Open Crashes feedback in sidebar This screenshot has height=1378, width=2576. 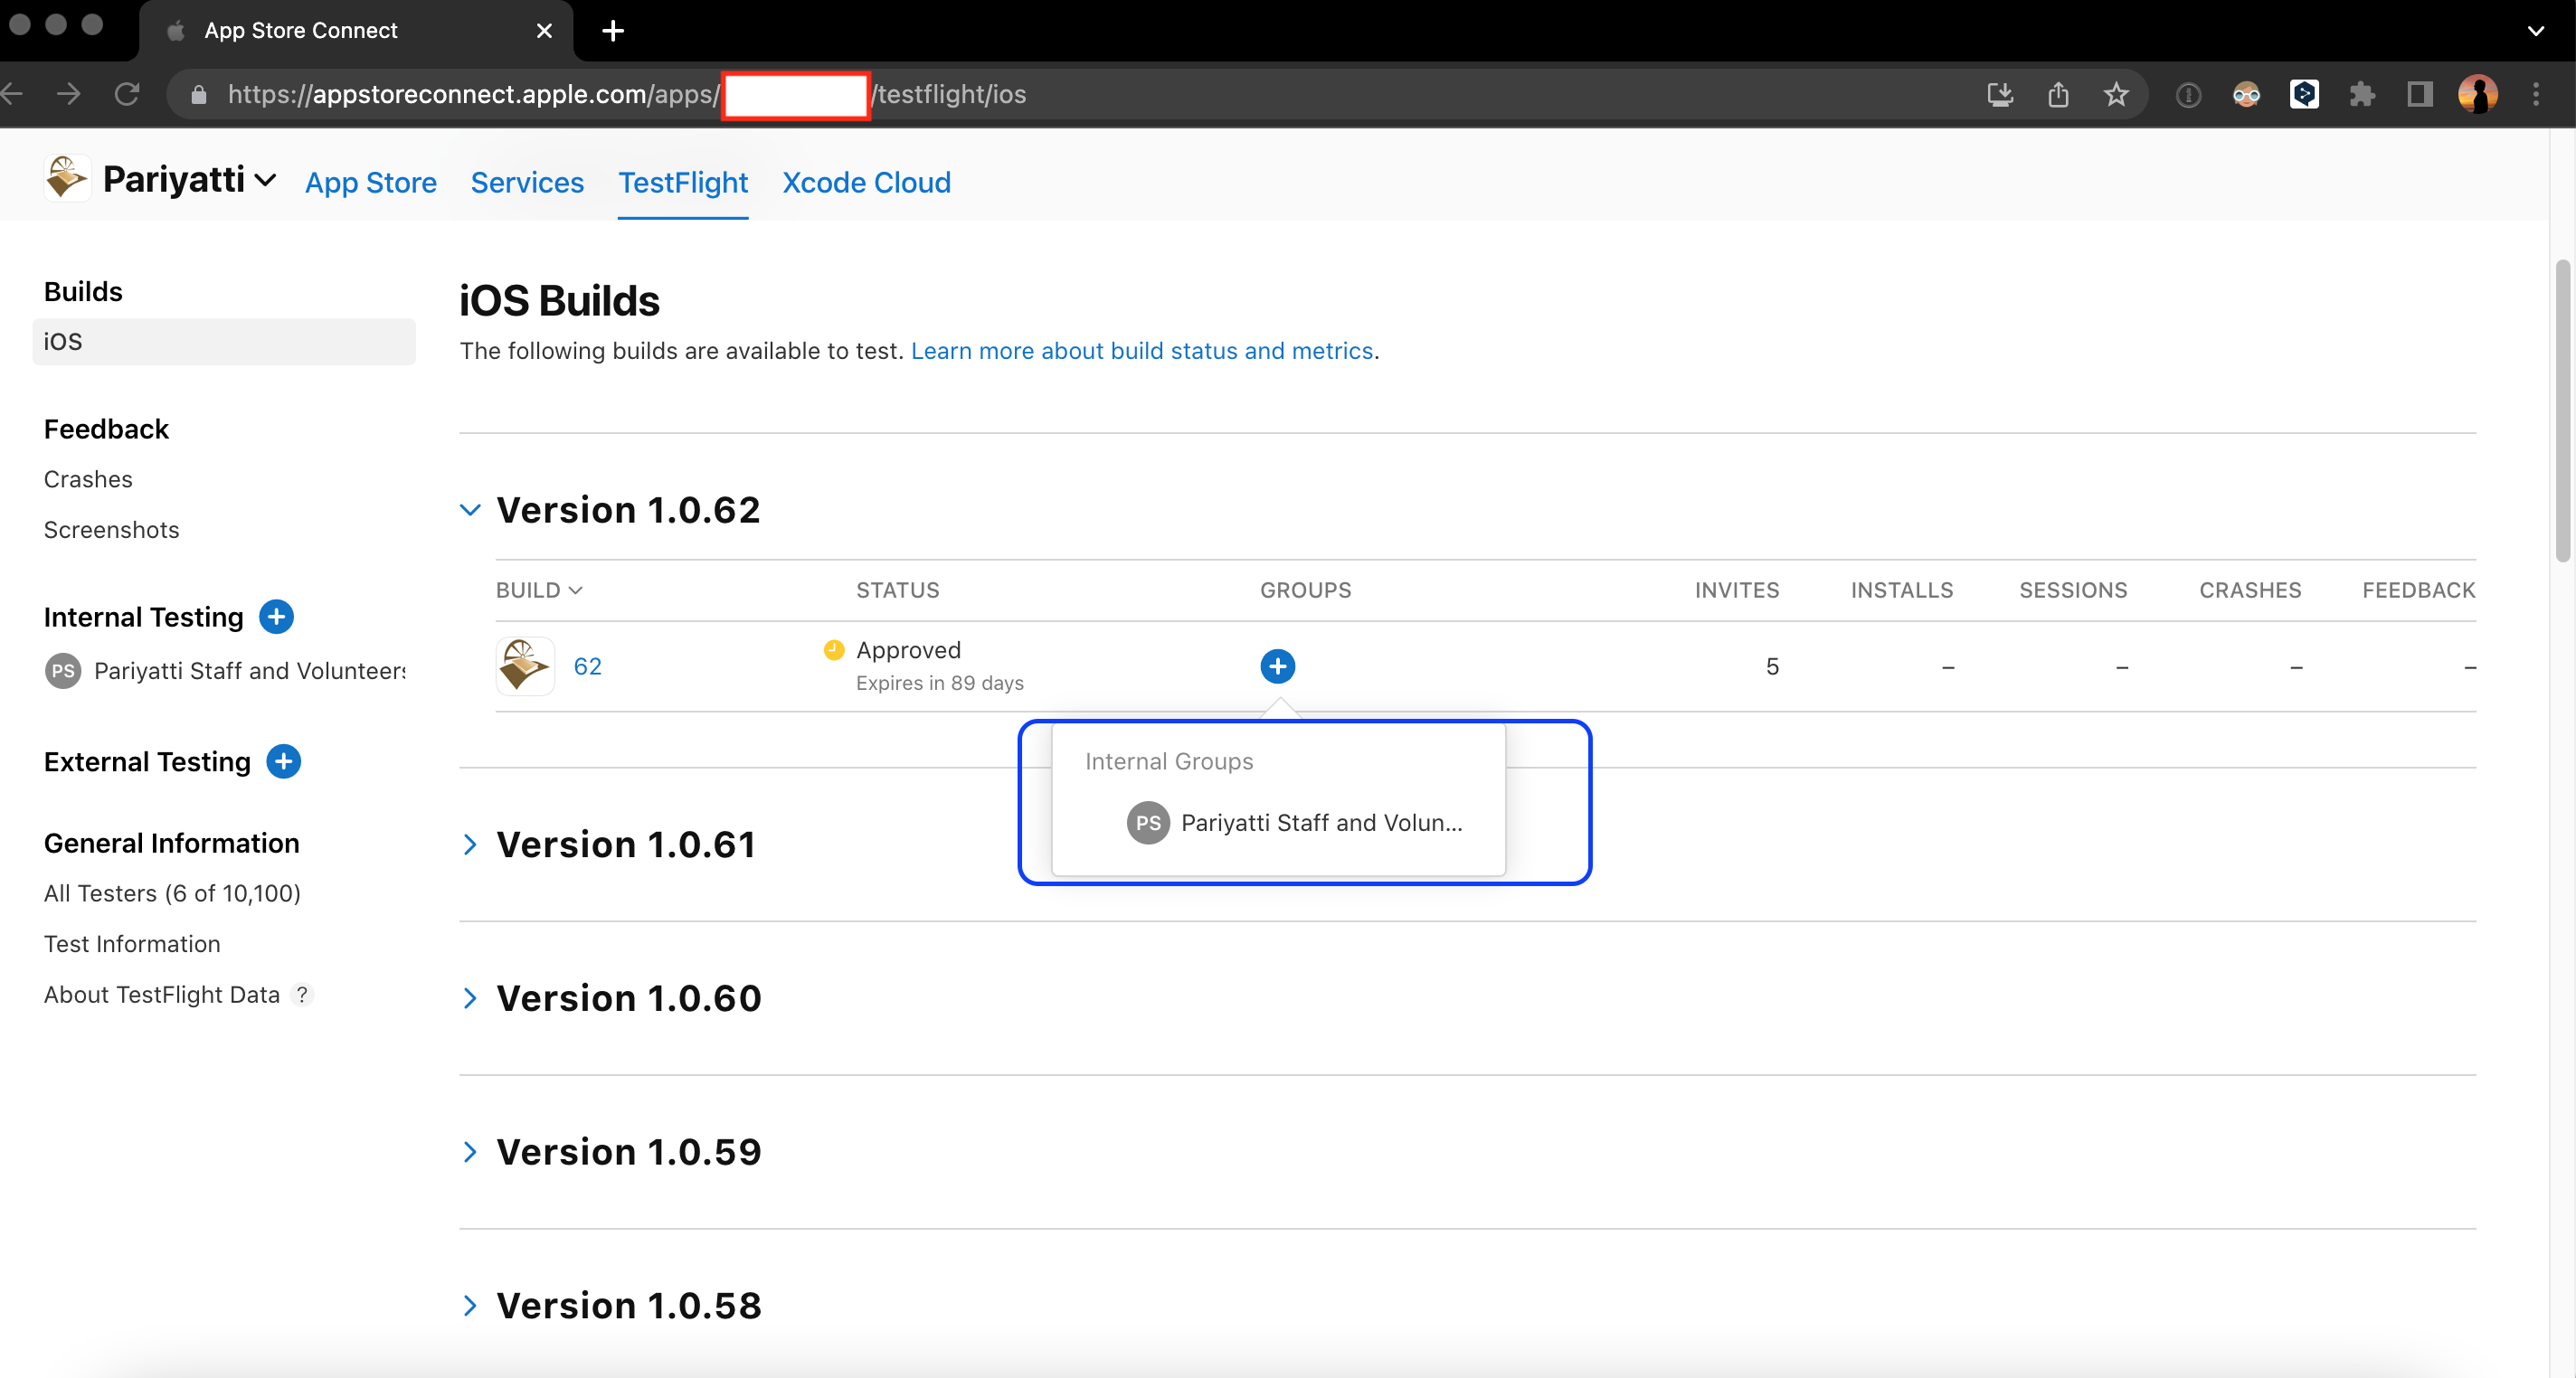point(88,480)
